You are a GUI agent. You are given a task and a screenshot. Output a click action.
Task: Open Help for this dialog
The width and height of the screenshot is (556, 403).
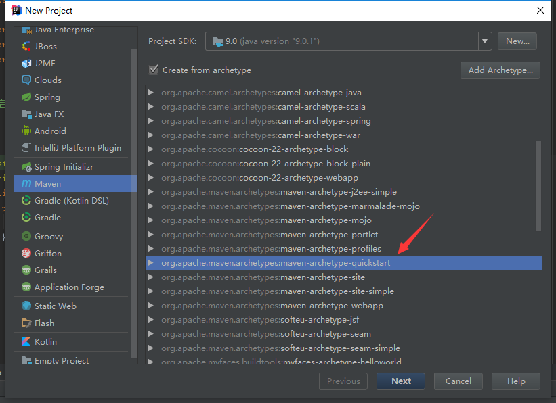coord(516,381)
